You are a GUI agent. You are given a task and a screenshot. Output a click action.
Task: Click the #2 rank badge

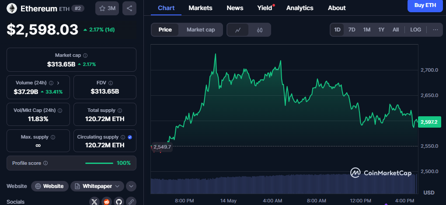78,9
